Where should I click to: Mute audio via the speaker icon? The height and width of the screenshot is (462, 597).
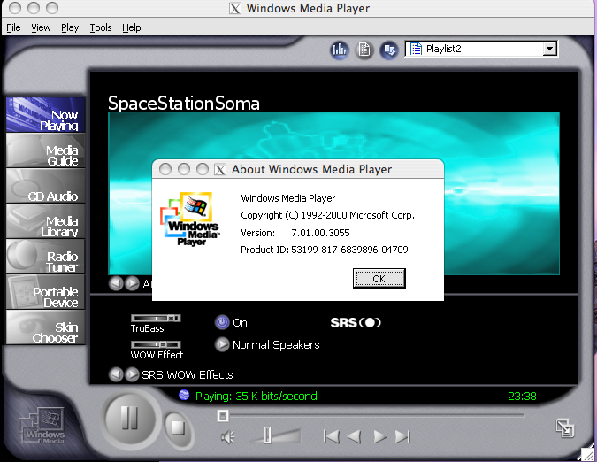(228, 437)
